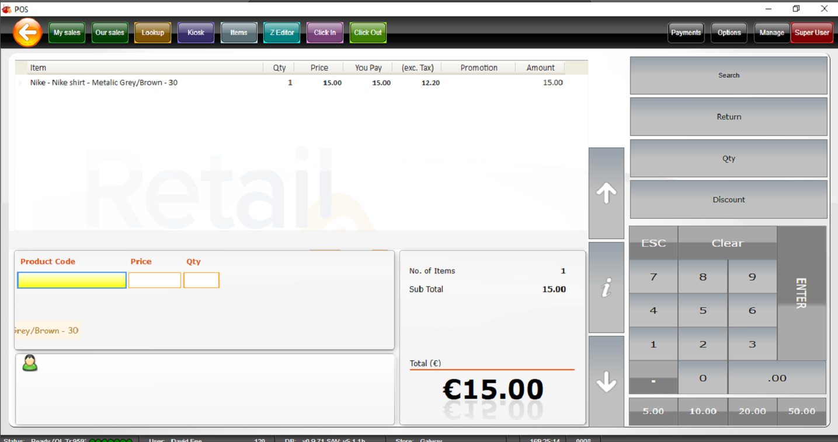This screenshot has width=838, height=442.
Task: Click the customer icon in the lower panel
Action: pyautogui.click(x=29, y=363)
